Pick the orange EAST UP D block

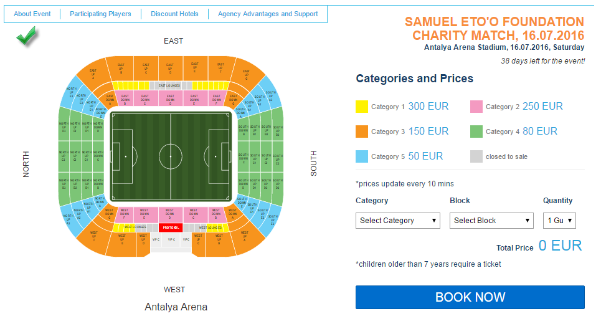coord(170,69)
